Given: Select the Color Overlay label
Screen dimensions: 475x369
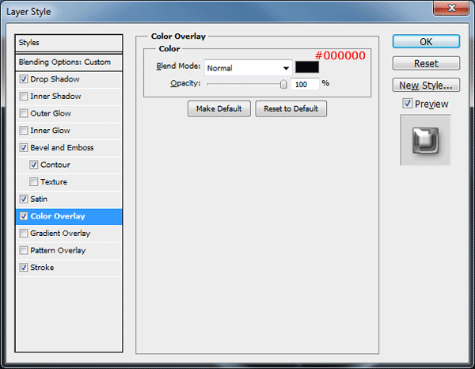Looking at the screenshot, I should pos(58,216).
